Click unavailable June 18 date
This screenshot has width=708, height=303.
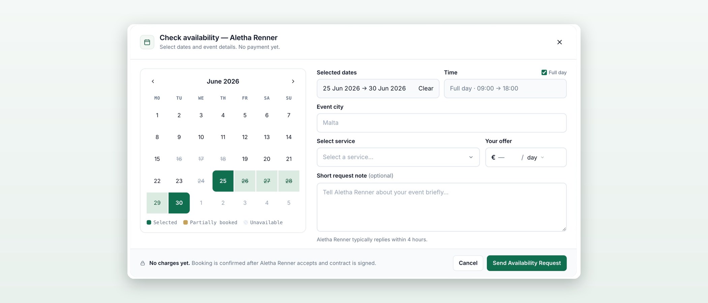pos(223,159)
